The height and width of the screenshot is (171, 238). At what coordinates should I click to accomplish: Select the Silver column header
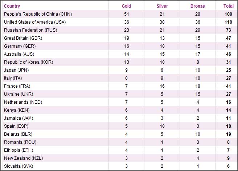pyautogui.click(x=162, y=6)
